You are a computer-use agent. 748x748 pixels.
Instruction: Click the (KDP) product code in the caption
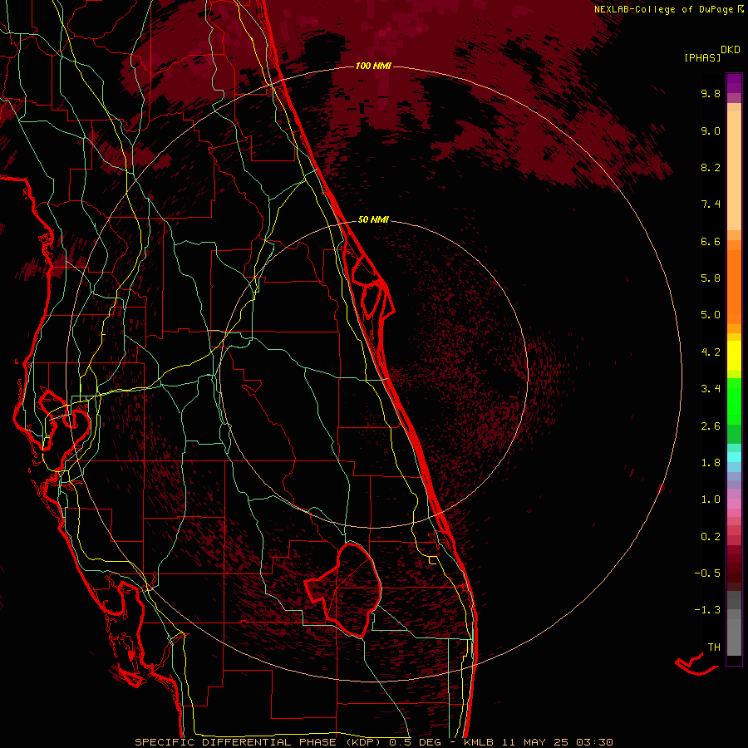pyautogui.click(x=363, y=742)
